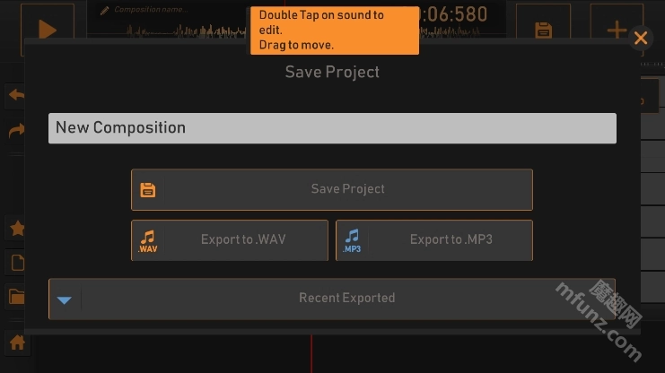The image size is (665, 373).
Task: Click the plus icon to add sound
Action: click(x=617, y=29)
